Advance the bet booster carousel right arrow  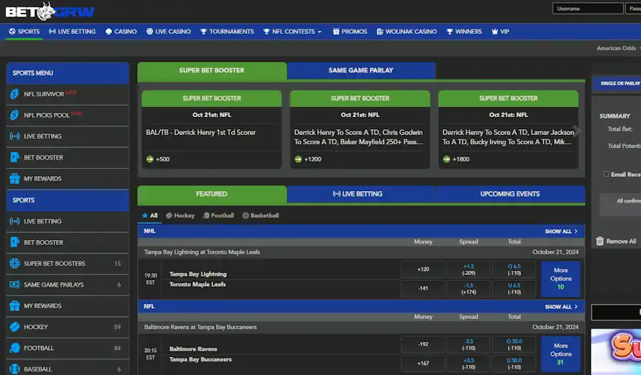click(577, 131)
